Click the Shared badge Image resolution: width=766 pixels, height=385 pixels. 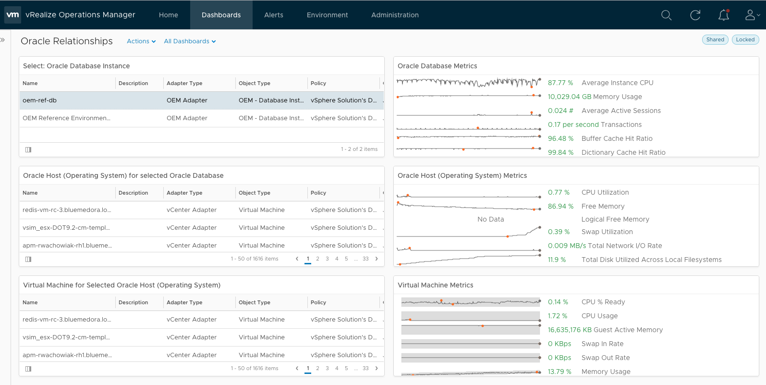(715, 40)
